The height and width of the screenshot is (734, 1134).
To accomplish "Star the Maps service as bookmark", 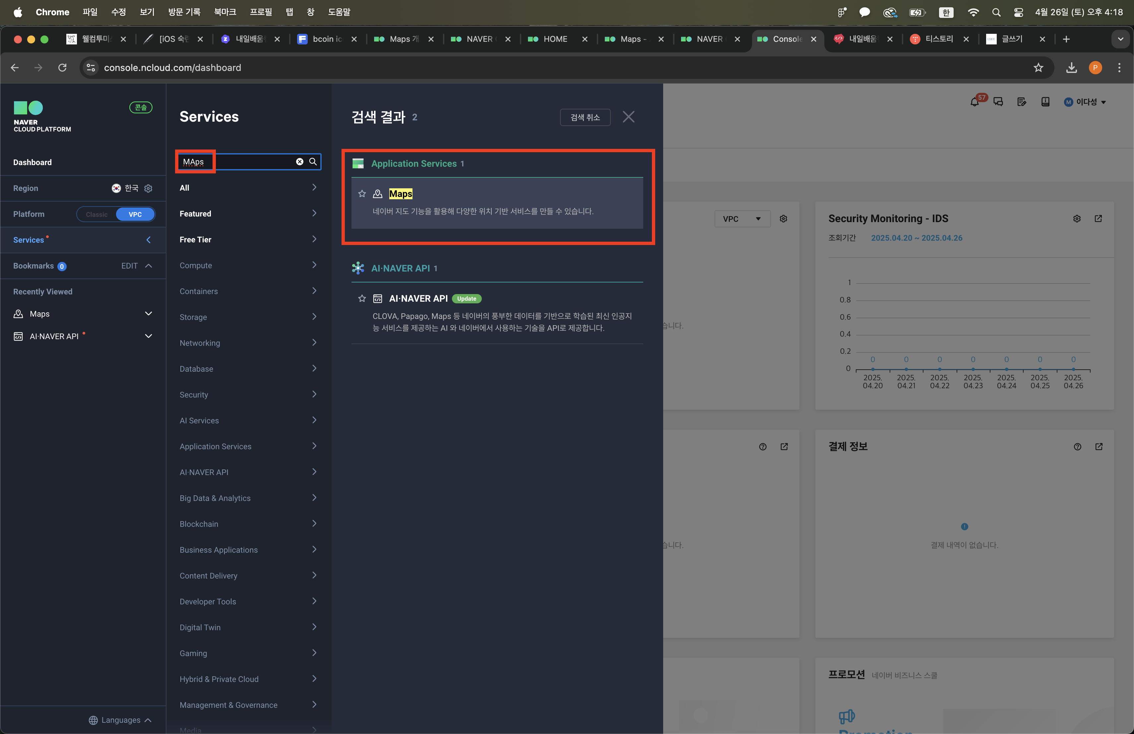I will 362,194.
